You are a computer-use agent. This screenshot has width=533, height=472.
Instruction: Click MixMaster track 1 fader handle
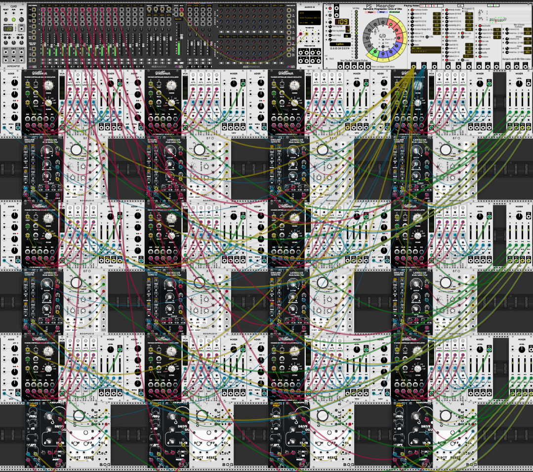point(45,45)
